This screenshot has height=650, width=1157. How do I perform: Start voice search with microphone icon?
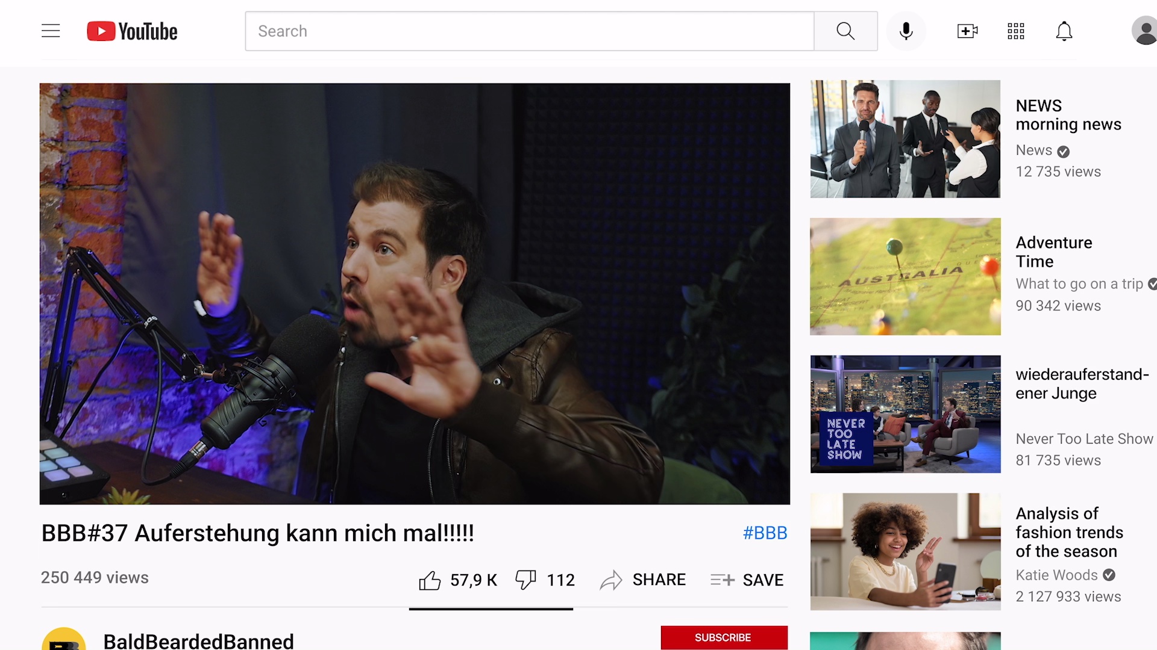click(x=906, y=31)
